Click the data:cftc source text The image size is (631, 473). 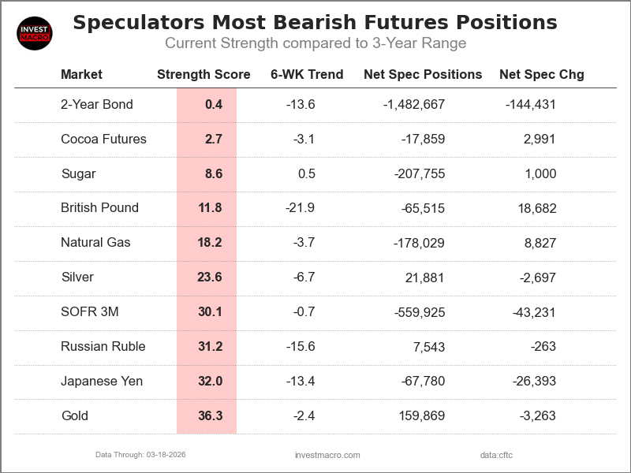click(496, 455)
